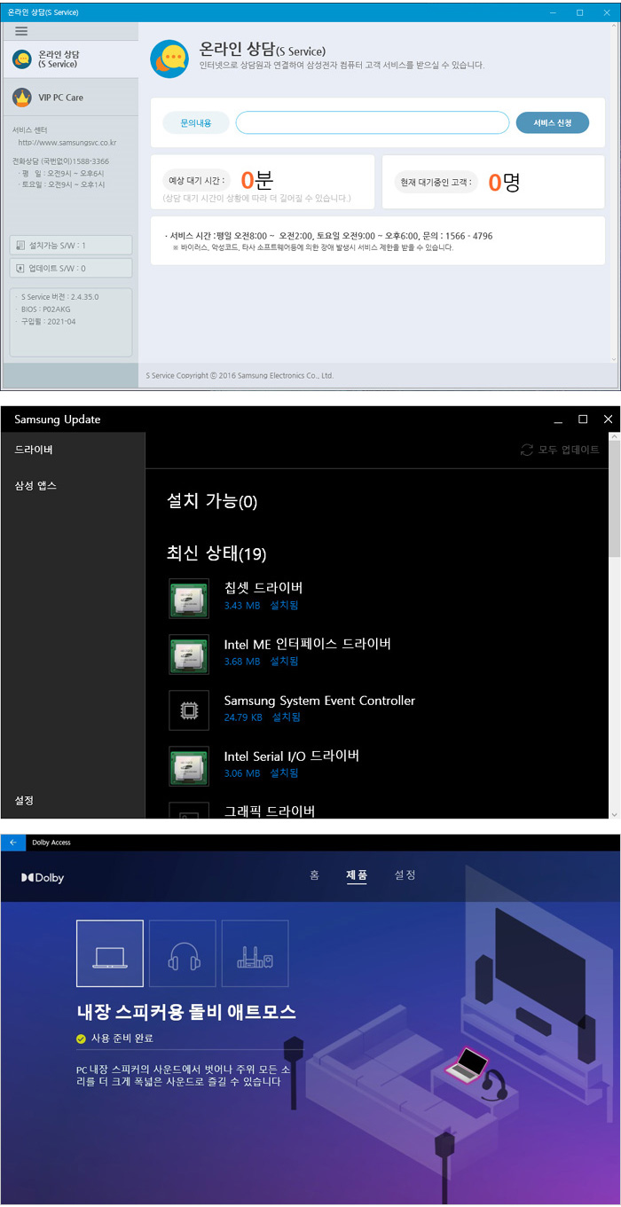Click the 모두 업데이트 button text
The width and height of the screenshot is (621, 1207).
click(x=569, y=450)
